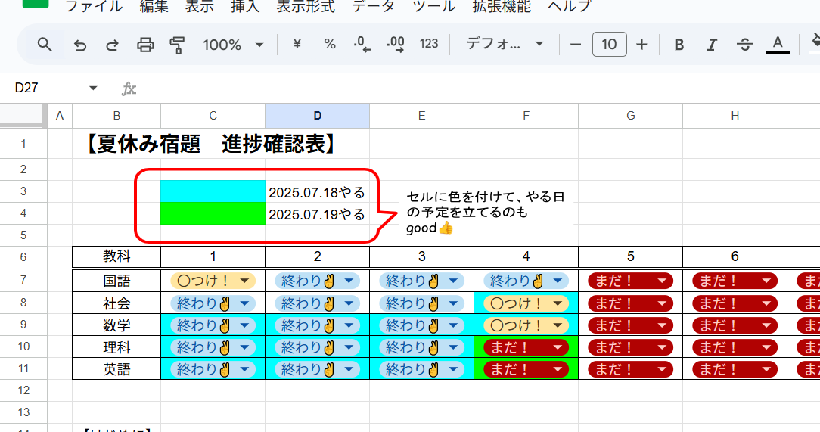Open the ヘルプ menu
Image resolution: width=820 pixels, height=432 pixels.
tap(569, 6)
